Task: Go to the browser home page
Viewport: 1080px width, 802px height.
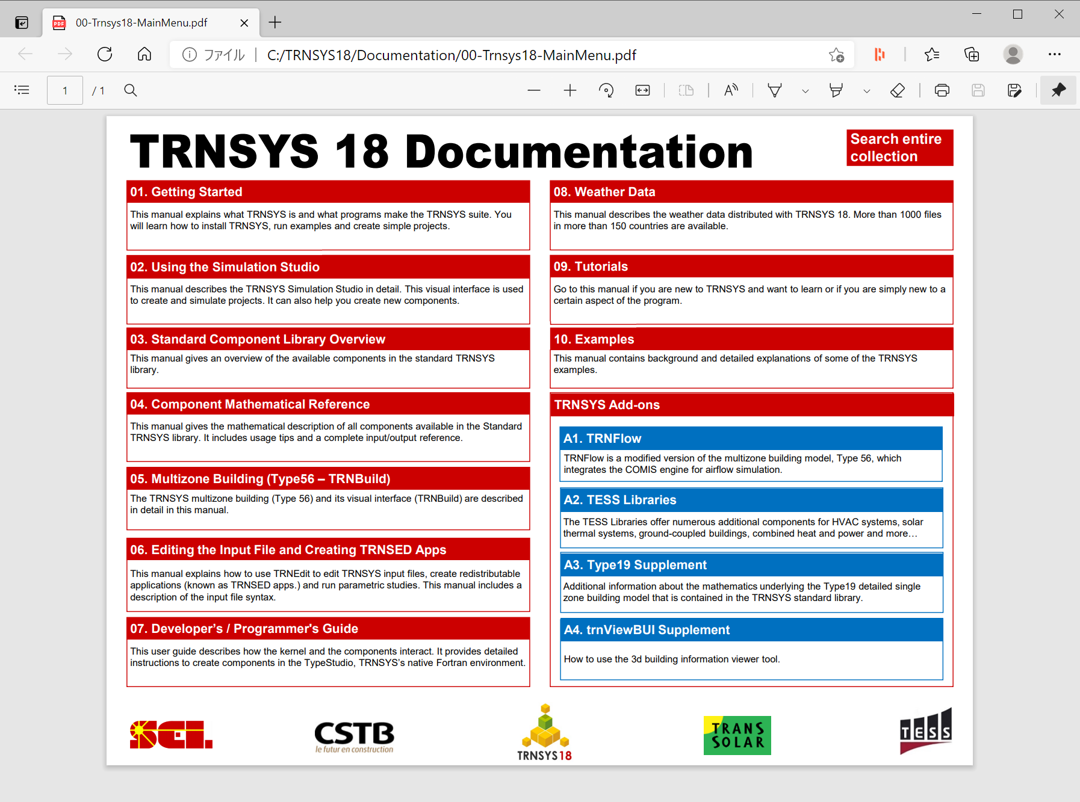Action: (x=144, y=54)
